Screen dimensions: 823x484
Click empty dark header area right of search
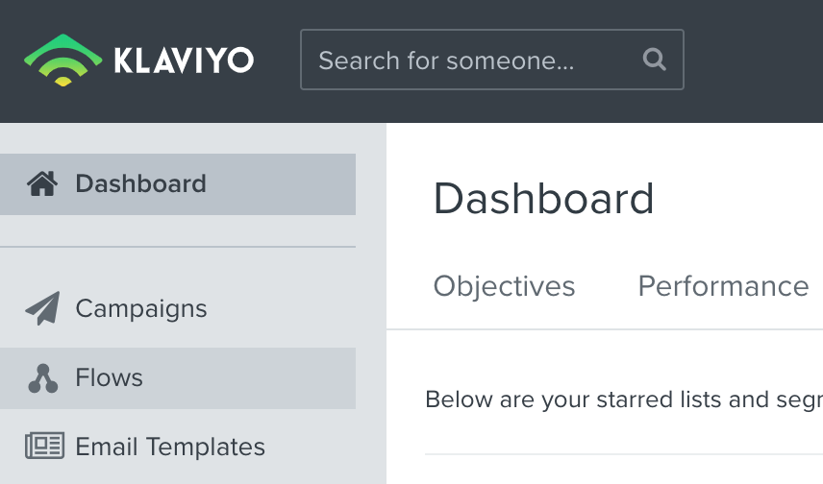pos(755,60)
